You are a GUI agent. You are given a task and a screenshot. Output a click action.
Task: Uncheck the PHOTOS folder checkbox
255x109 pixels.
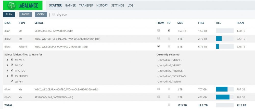[12, 70]
